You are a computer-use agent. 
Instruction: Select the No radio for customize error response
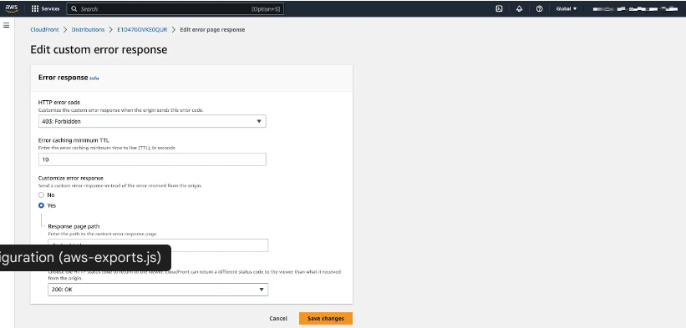pyautogui.click(x=41, y=194)
